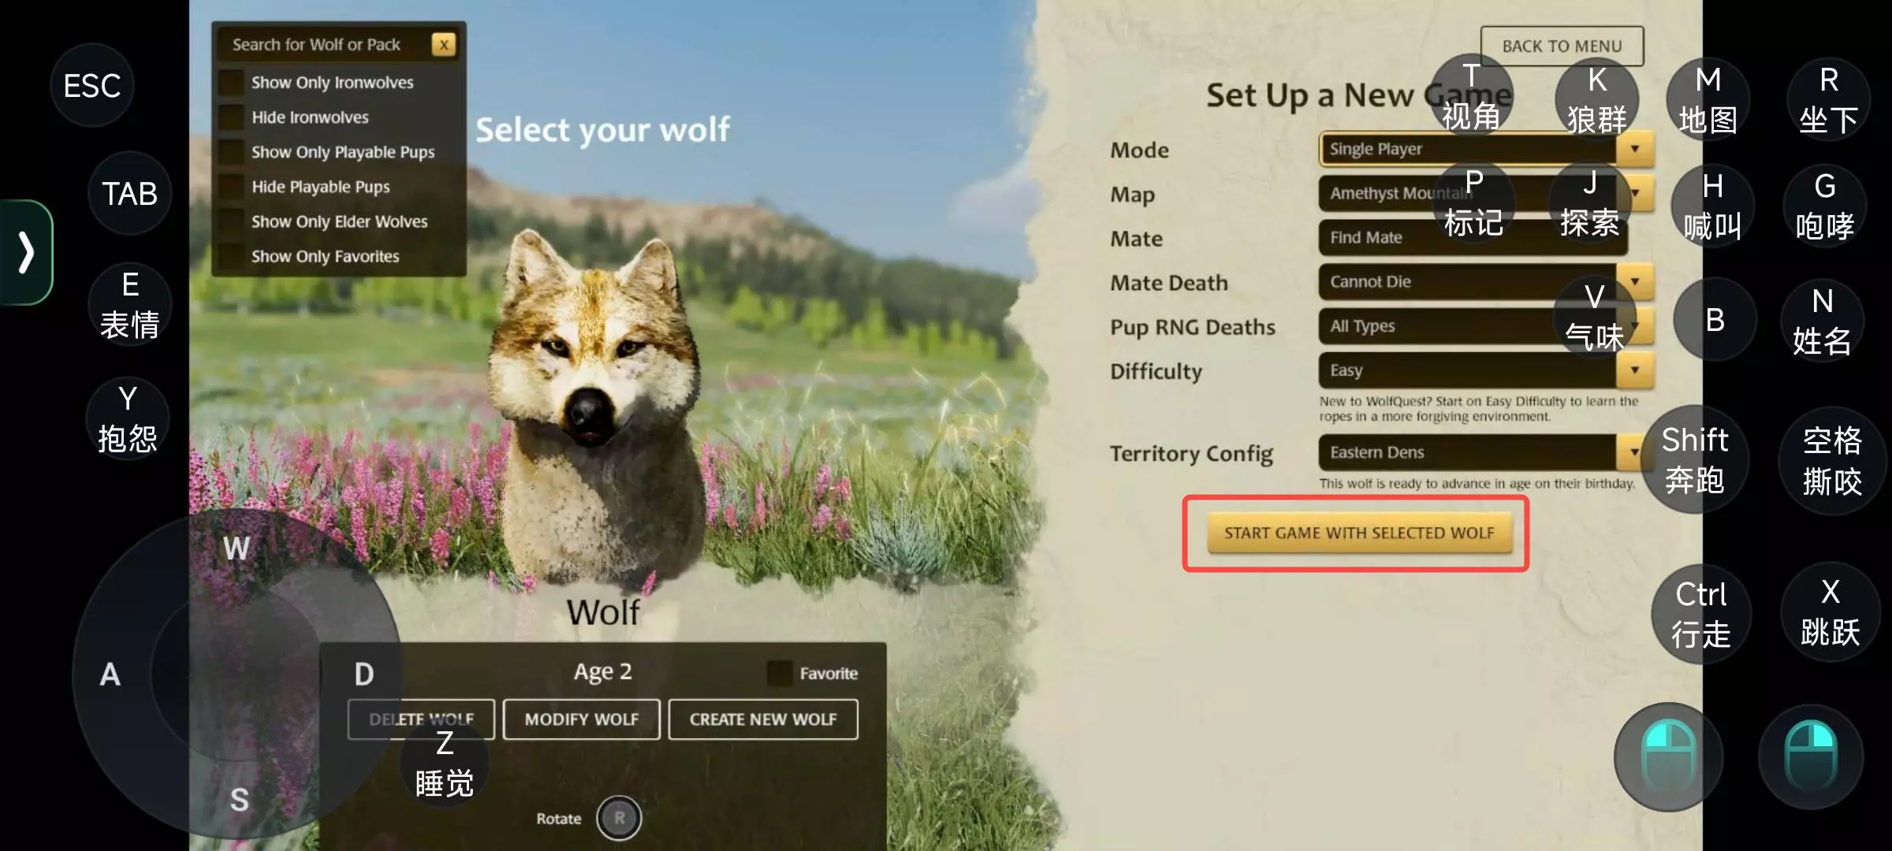
Task: Click the Modify Wolf button
Action: point(582,719)
